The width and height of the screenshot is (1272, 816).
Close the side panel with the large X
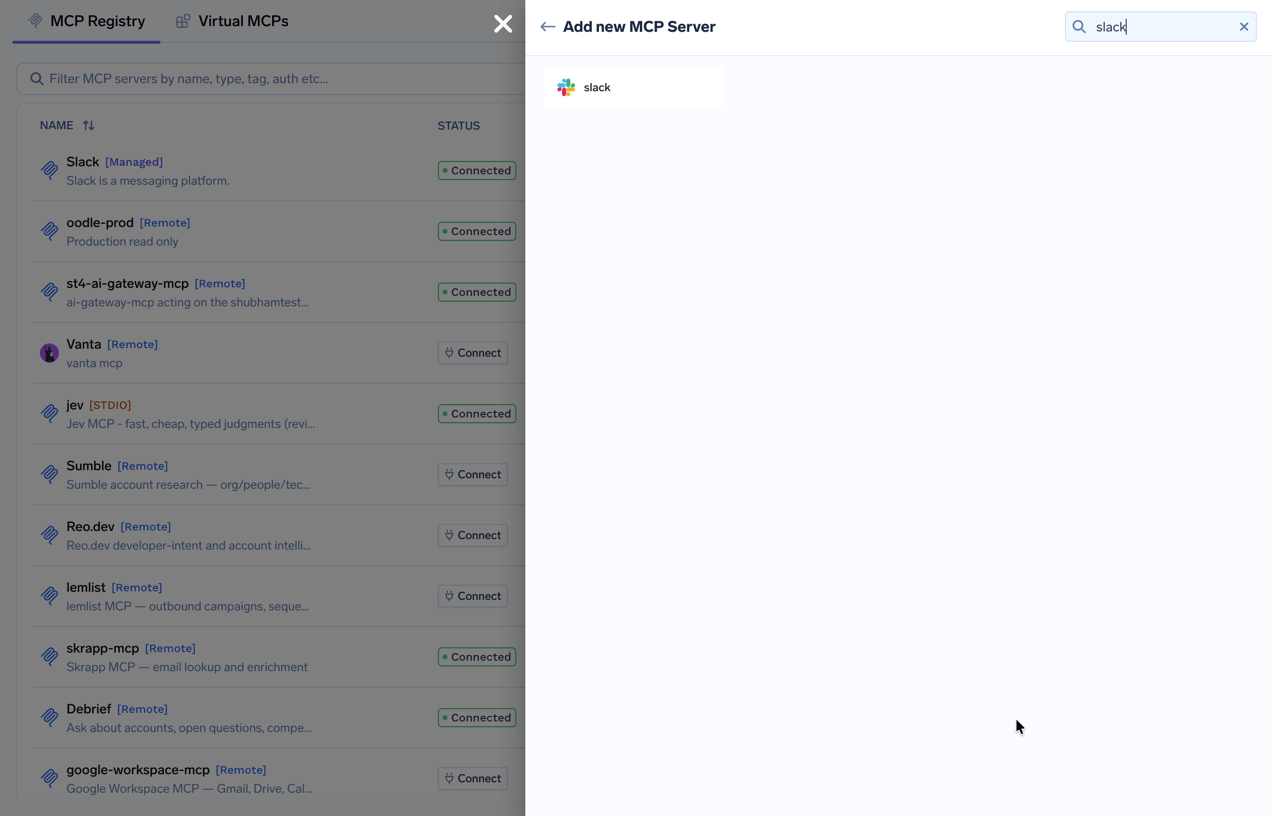point(503,24)
